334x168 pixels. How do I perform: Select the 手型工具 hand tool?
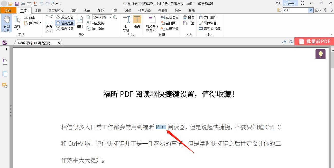click(6, 23)
